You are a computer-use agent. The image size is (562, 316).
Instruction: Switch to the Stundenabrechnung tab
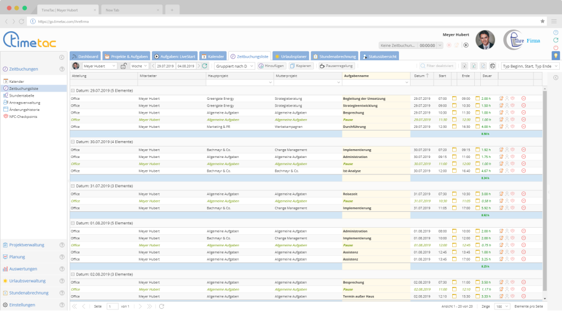[x=334, y=57]
